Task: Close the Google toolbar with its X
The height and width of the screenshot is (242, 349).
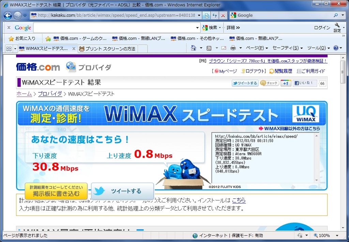Action: [x=9, y=28]
